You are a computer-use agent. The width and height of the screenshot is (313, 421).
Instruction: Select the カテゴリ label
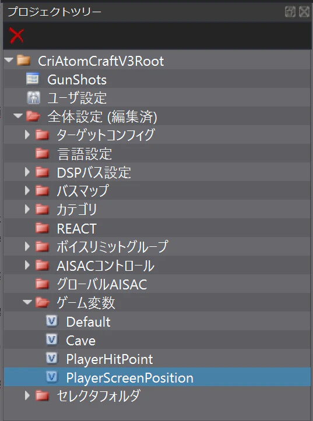(x=76, y=210)
